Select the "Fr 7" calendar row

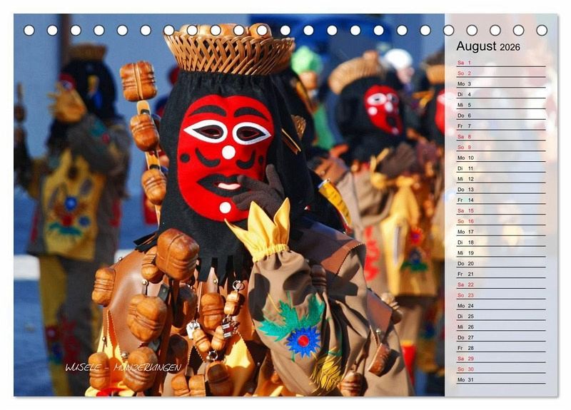coord(501,126)
